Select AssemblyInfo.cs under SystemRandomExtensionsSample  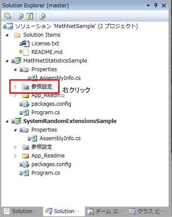pos(60,138)
